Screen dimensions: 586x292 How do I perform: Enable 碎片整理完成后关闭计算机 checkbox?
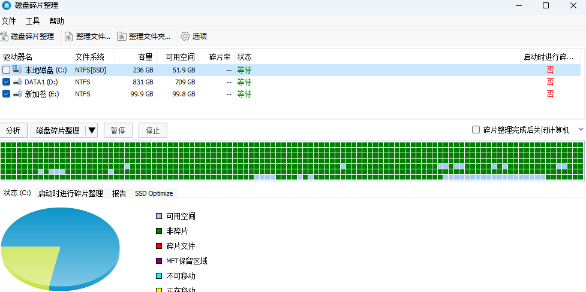pyautogui.click(x=476, y=130)
